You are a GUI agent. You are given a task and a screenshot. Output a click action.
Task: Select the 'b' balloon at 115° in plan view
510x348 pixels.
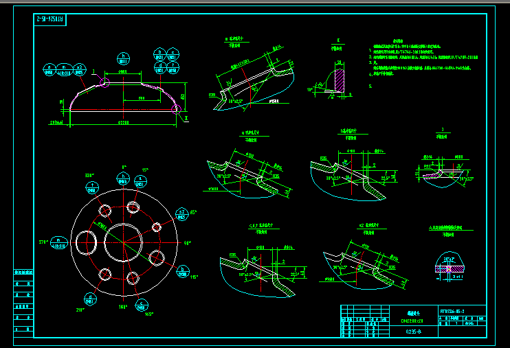(181, 271)
